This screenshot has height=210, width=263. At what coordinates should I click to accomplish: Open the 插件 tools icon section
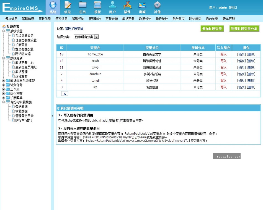click(x=127, y=7)
